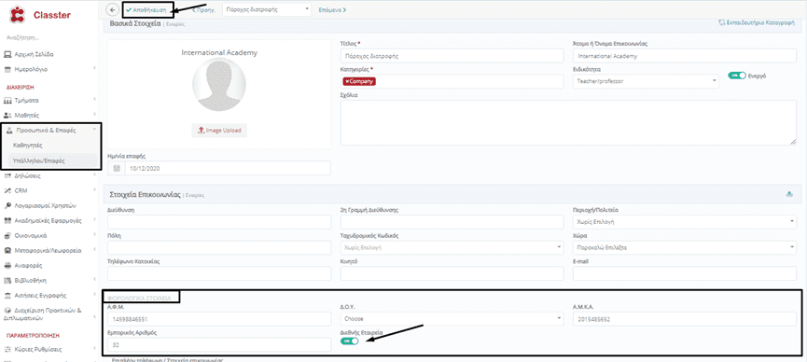Remove the Company category tag
807x362 pixels.
(x=347, y=81)
